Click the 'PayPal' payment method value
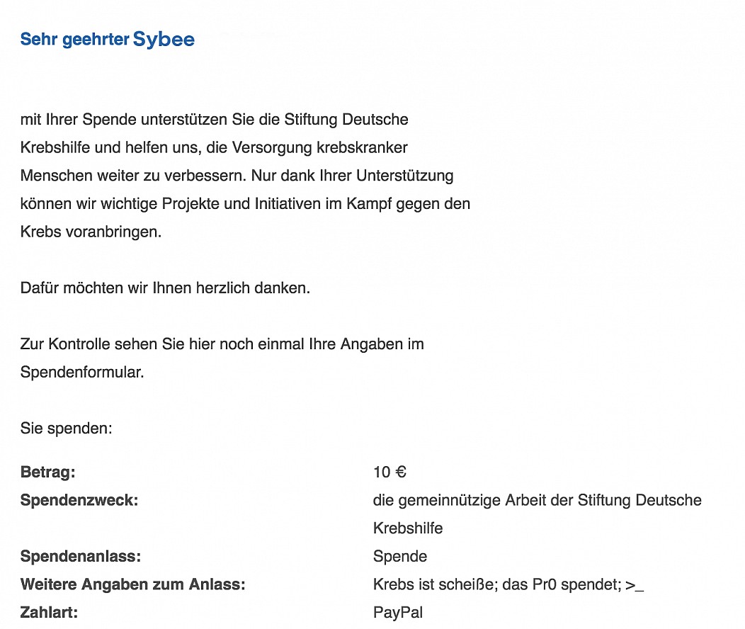The width and height of the screenshot is (745, 629). coord(398,613)
